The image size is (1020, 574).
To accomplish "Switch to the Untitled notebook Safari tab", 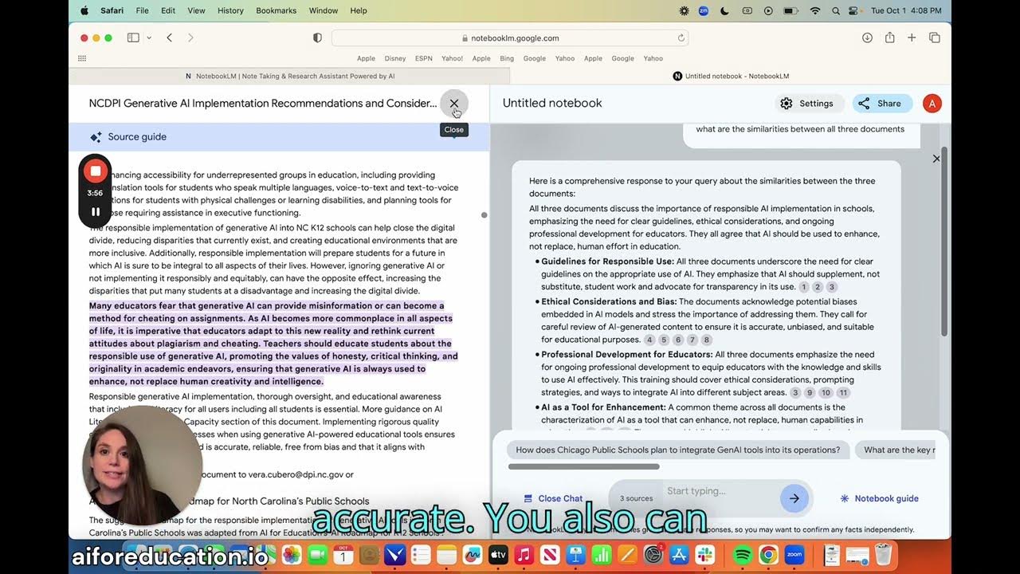I will coord(731,77).
